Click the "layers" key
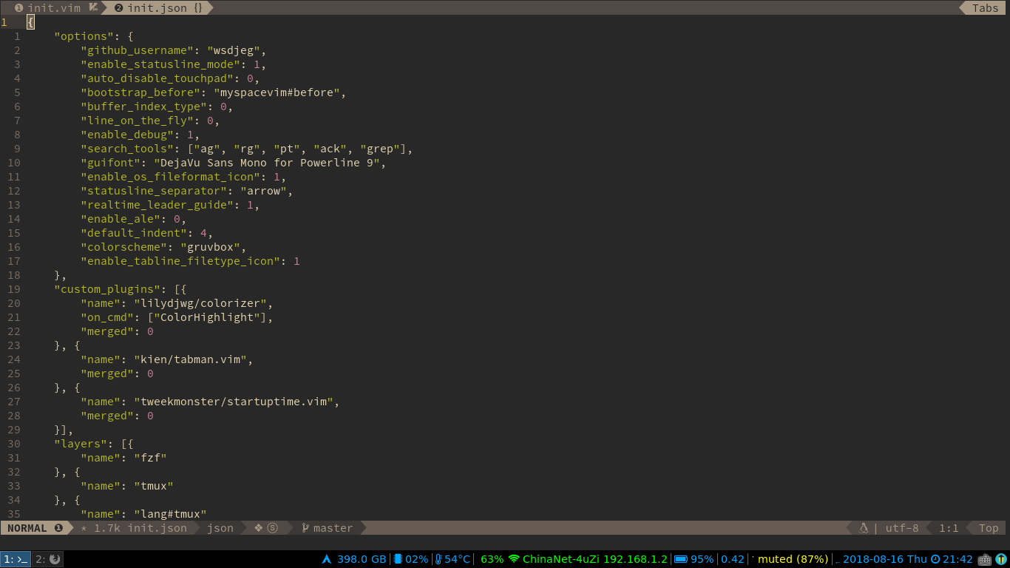This screenshot has width=1010, height=568. pos(81,444)
